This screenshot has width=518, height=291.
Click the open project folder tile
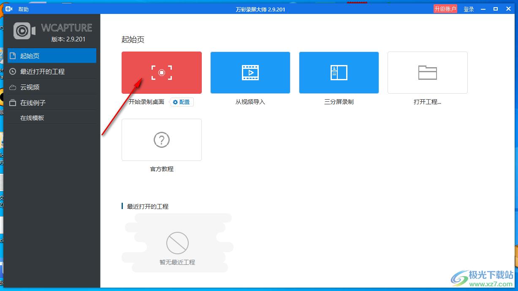[427, 73]
